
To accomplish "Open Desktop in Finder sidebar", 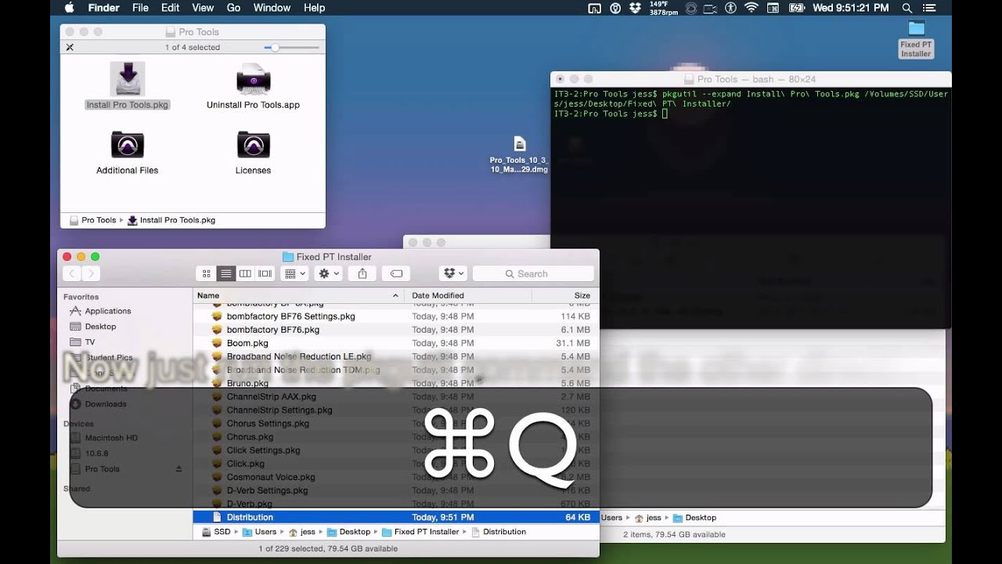I will tap(100, 327).
